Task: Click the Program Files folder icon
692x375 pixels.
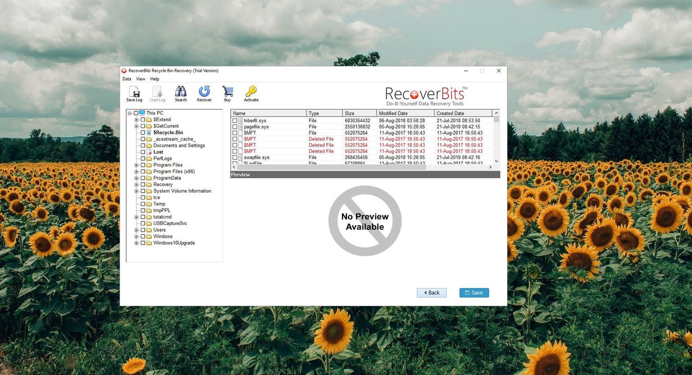Action: tap(149, 165)
